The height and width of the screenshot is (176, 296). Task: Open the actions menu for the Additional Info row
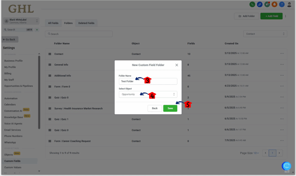click(x=282, y=75)
